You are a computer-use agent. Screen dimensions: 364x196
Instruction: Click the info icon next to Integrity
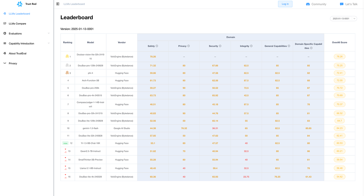pyautogui.click(x=251, y=46)
